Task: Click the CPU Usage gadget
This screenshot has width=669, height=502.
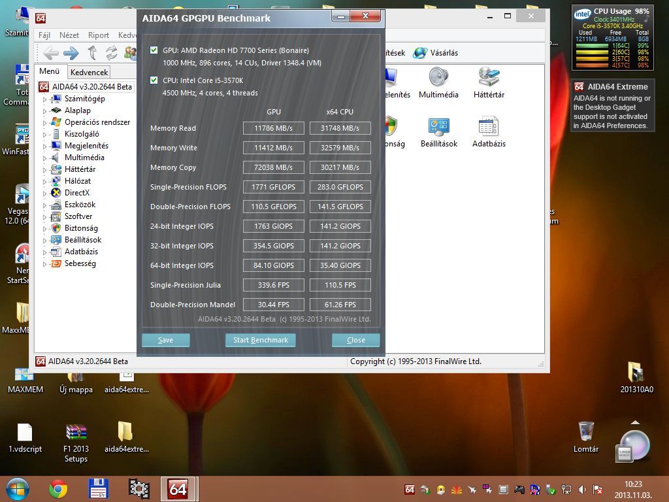Action: [612, 37]
